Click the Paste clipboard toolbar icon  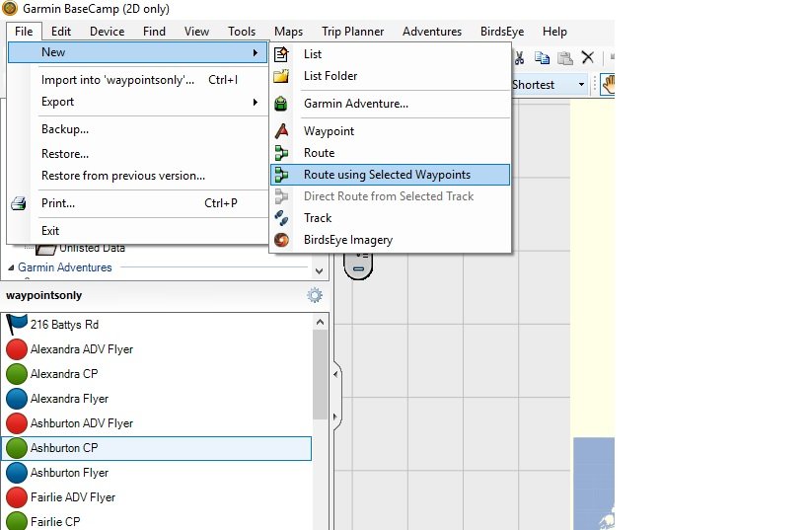point(565,58)
